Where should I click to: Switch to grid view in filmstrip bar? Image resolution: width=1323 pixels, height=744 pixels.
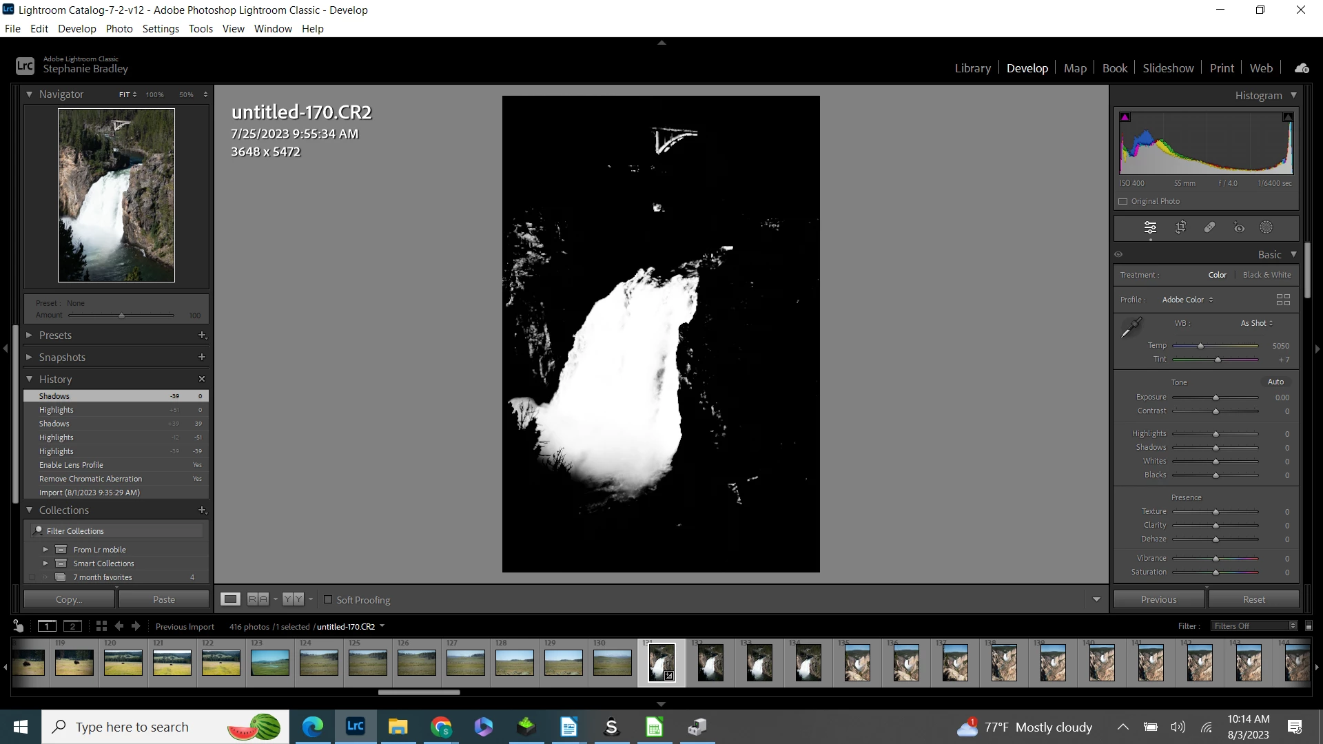101,626
